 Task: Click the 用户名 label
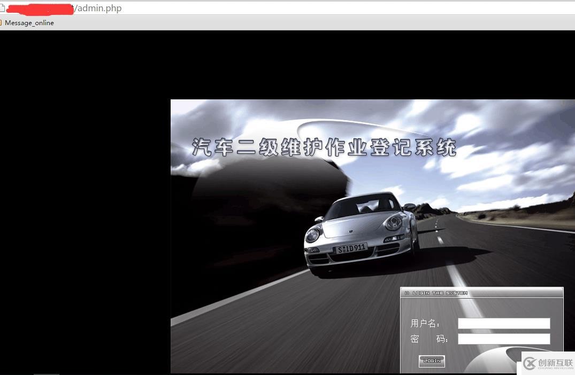pos(425,323)
